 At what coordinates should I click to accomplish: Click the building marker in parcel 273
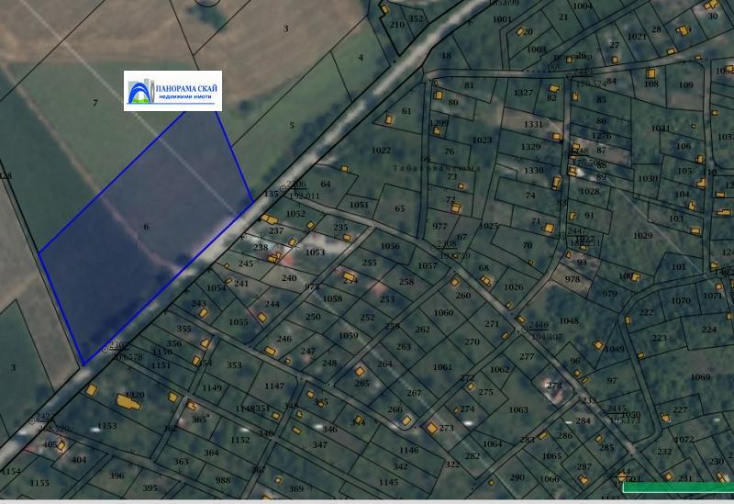point(431,427)
